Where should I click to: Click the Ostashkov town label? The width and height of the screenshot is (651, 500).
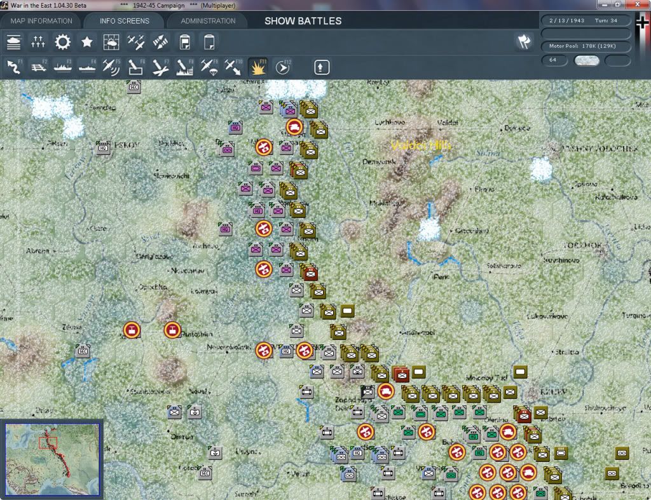tap(472, 230)
